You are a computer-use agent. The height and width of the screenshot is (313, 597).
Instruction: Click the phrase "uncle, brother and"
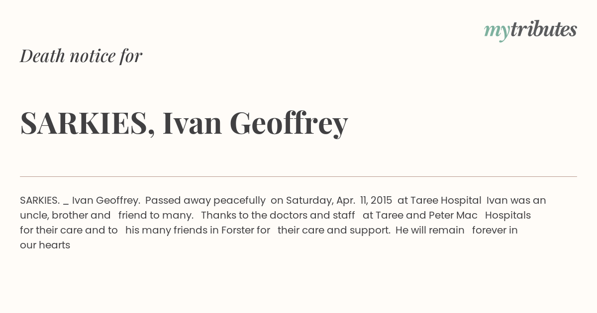coord(65,215)
